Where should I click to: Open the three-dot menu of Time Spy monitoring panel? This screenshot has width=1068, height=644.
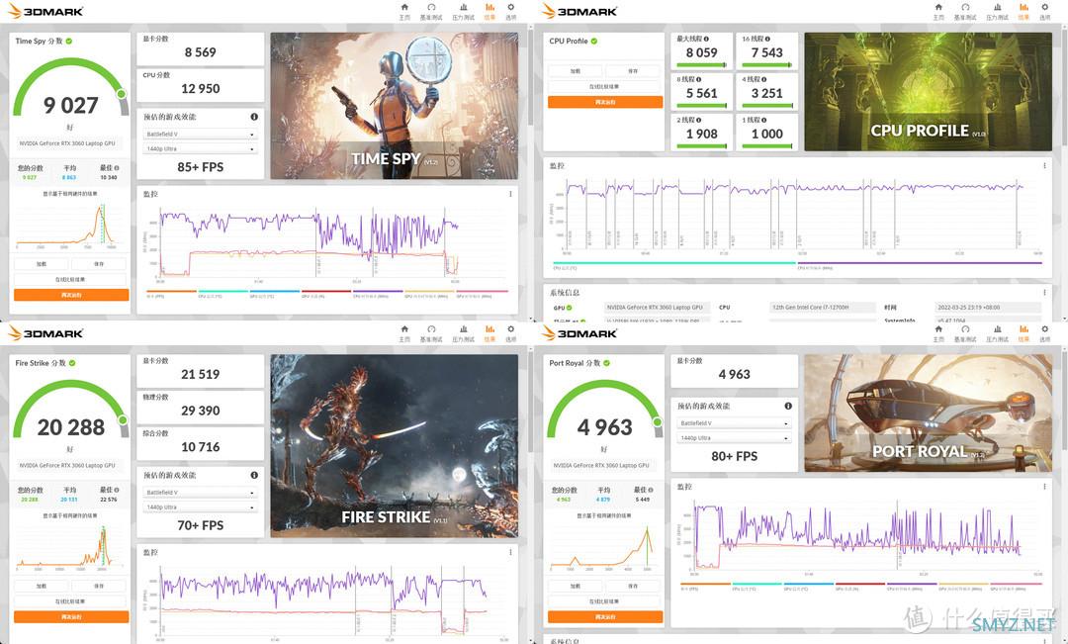point(511,194)
